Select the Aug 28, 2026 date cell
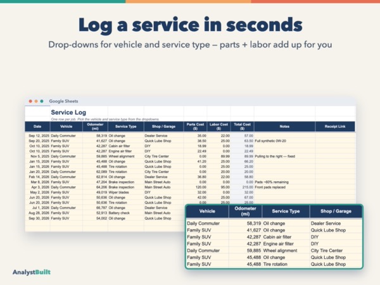 [39, 213]
